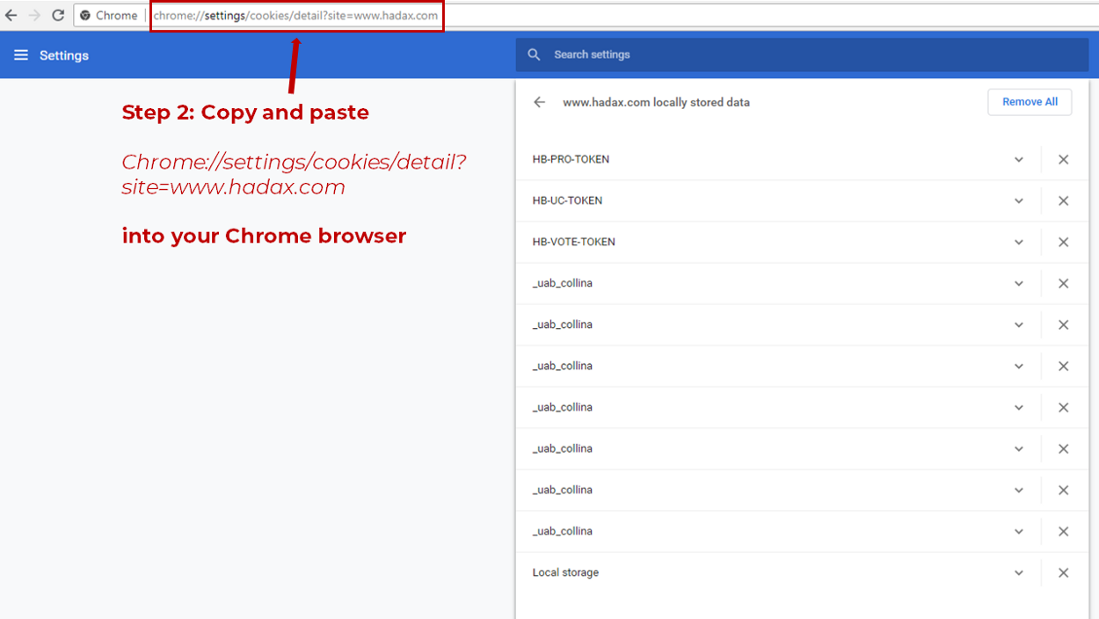This screenshot has height=619, width=1099.
Task: Open the Settings hamburger menu
Action: pyautogui.click(x=21, y=55)
